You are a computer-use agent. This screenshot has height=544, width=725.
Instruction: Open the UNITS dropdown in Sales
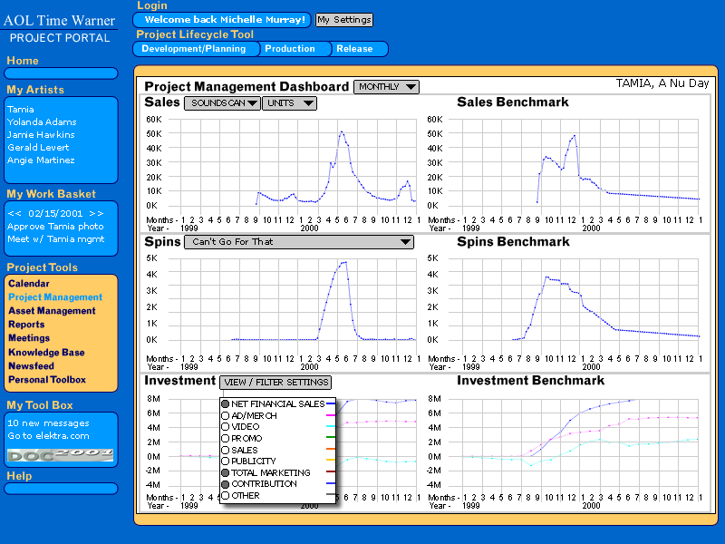(x=289, y=103)
